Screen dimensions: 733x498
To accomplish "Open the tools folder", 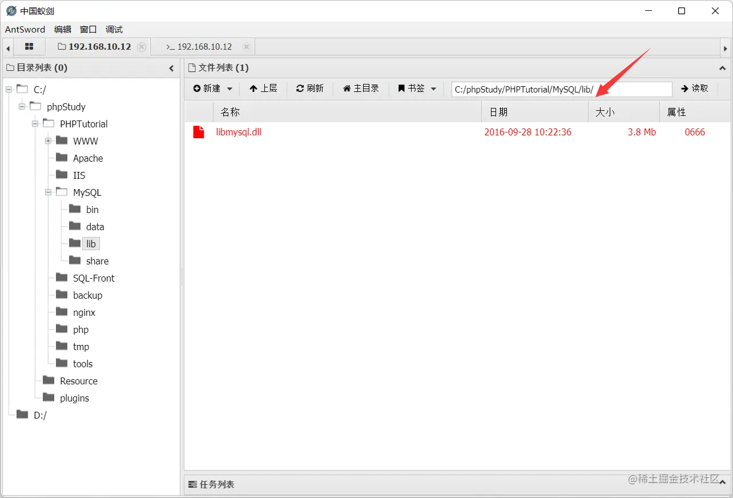I will (x=83, y=364).
